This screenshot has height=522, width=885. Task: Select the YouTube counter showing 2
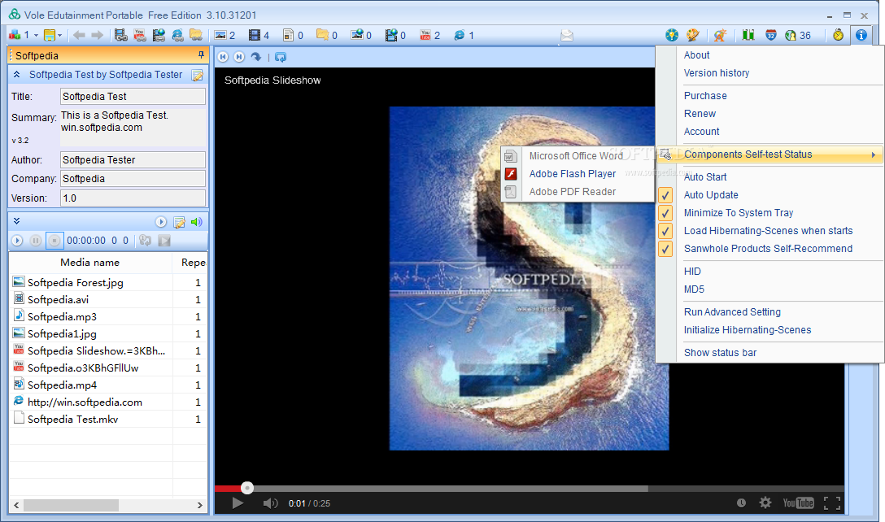coord(430,36)
